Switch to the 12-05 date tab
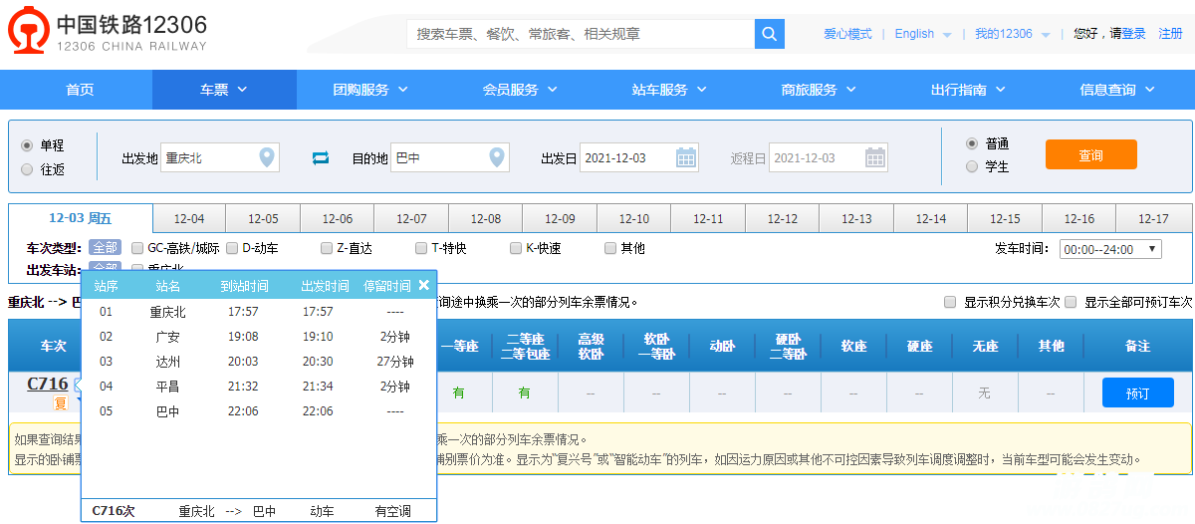Image resolution: width=1195 pixels, height=524 pixels. coord(263,218)
